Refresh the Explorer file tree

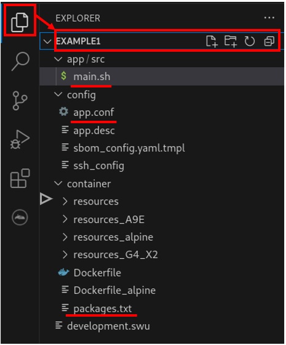pyautogui.click(x=250, y=41)
